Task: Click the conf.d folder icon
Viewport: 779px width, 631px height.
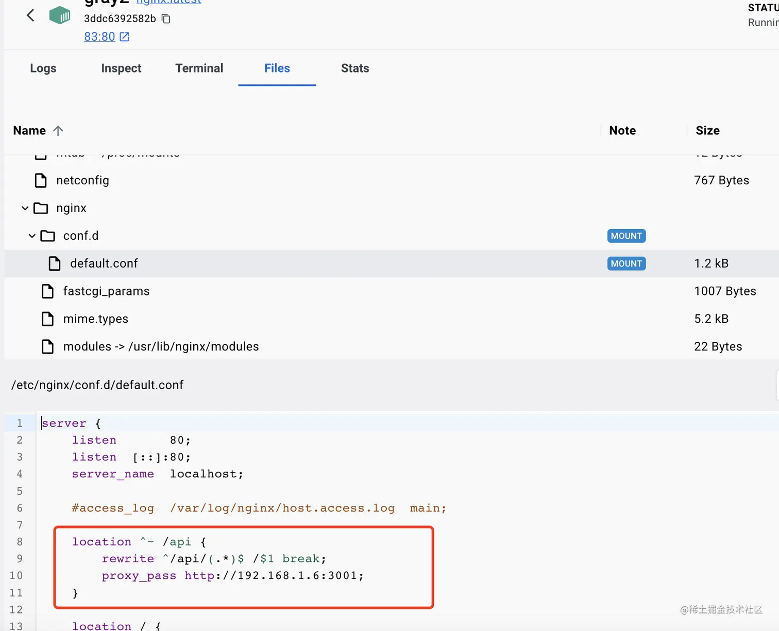Action: (x=48, y=236)
